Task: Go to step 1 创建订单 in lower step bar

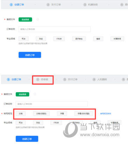Action: point(14,79)
